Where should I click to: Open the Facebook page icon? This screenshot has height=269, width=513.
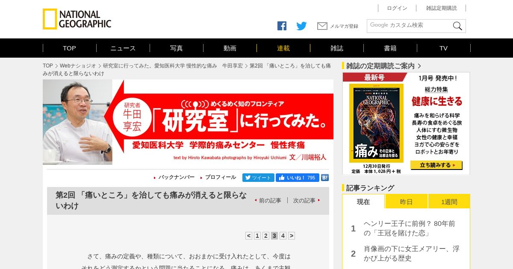tap(282, 26)
